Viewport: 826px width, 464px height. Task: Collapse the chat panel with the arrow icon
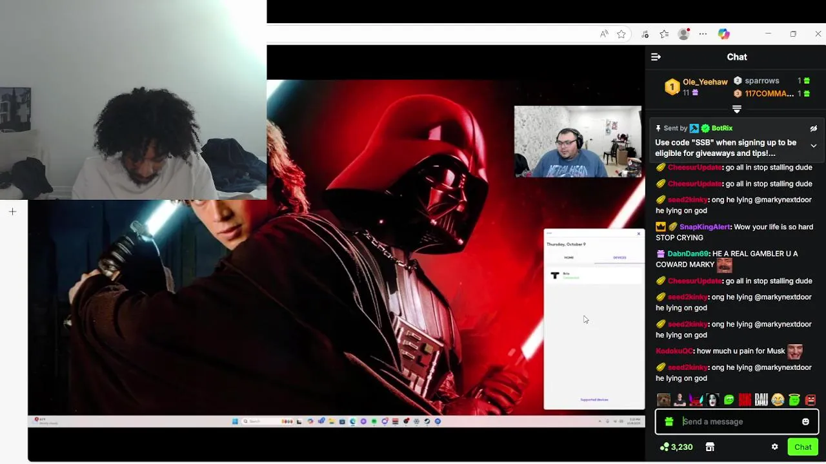pyautogui.click(x=656, y=57)
